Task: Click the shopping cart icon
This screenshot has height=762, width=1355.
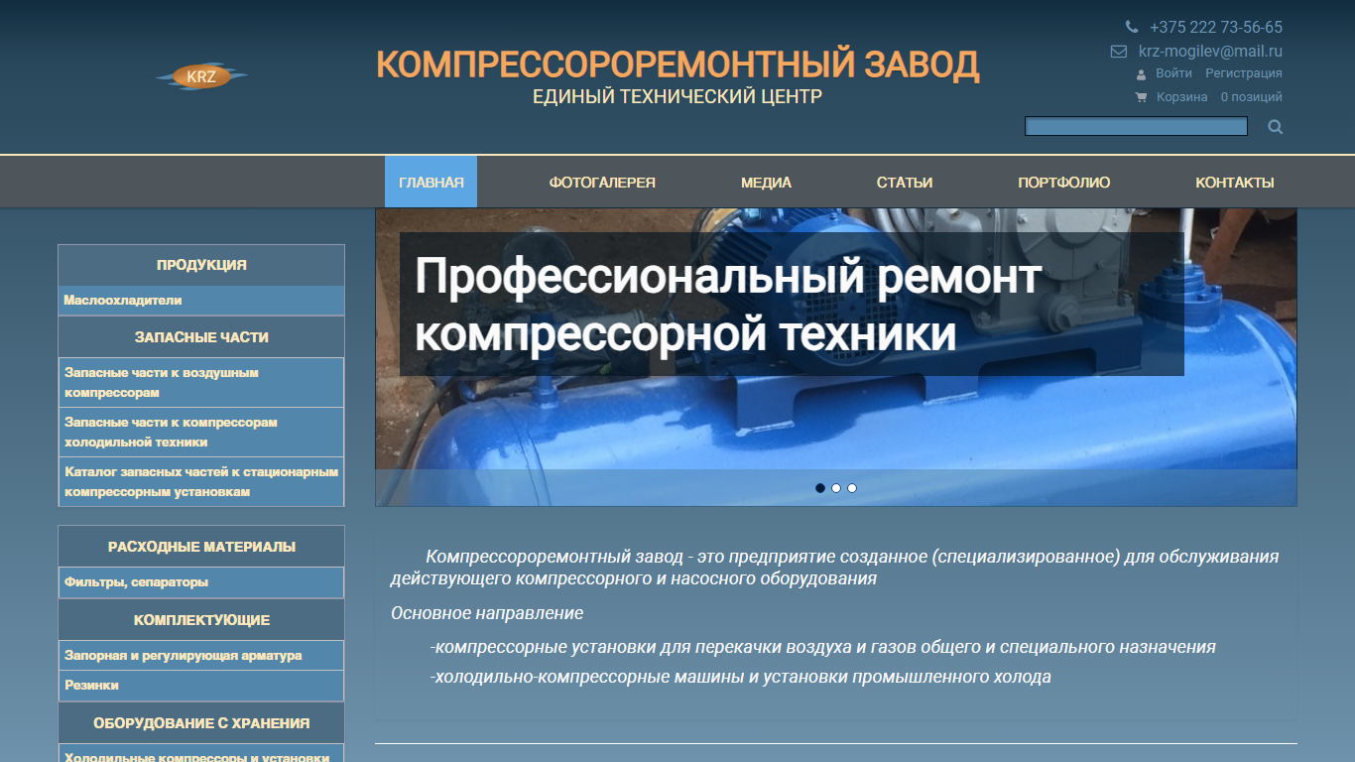Action: pos(1141,97)
